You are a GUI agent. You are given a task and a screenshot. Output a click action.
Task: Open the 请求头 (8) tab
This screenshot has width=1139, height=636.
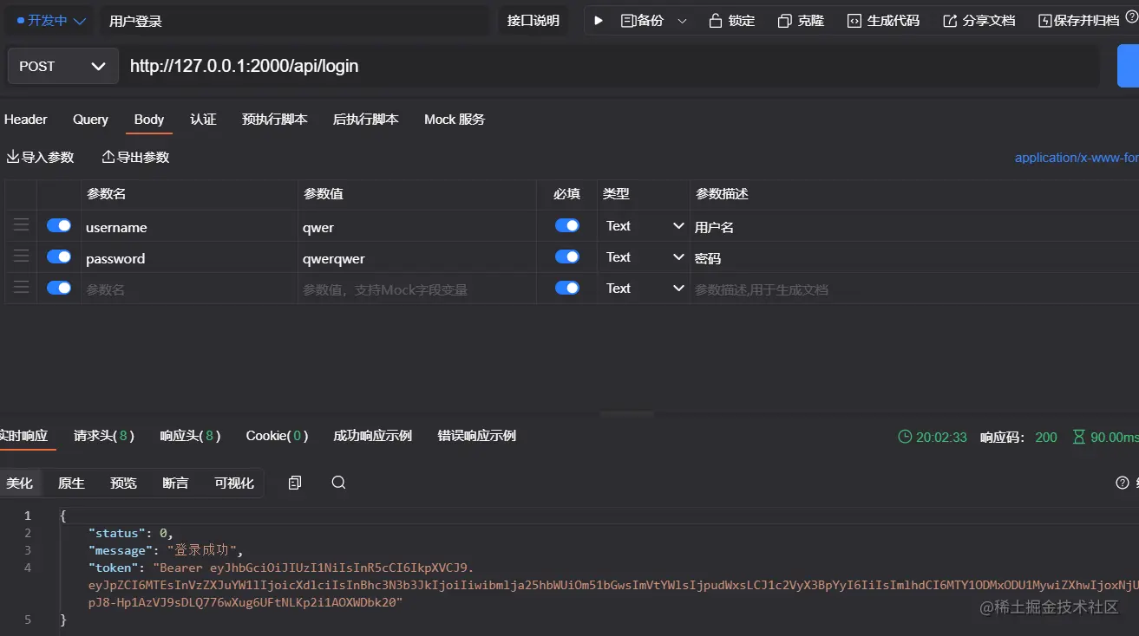[x=104, y=436]
